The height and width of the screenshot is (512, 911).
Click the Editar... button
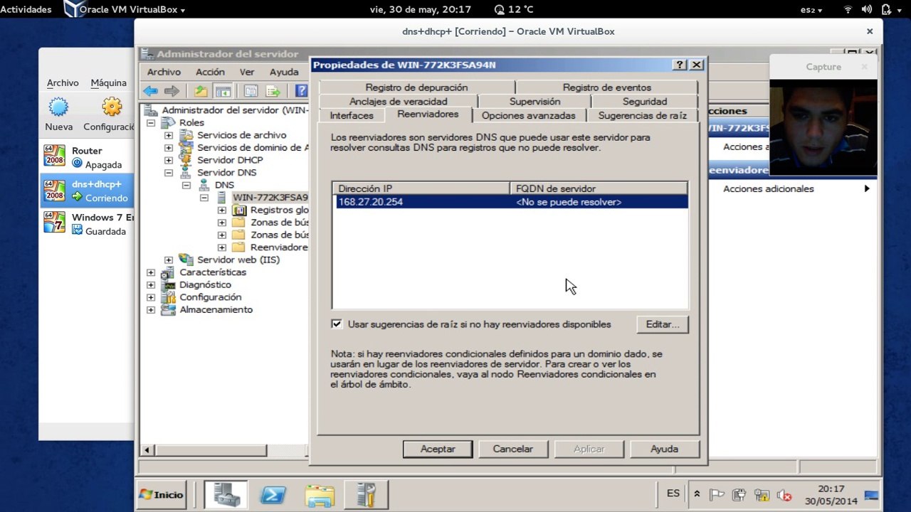663,324
